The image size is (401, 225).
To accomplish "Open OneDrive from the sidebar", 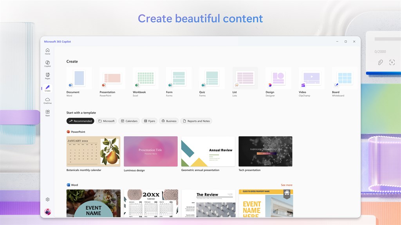I will tap(47, 101).
